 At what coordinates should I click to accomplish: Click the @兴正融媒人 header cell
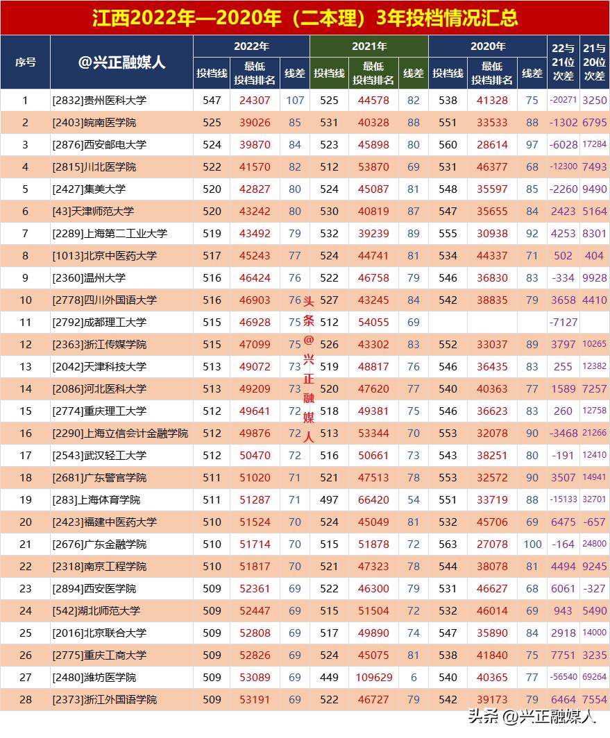tap(121, 62)
